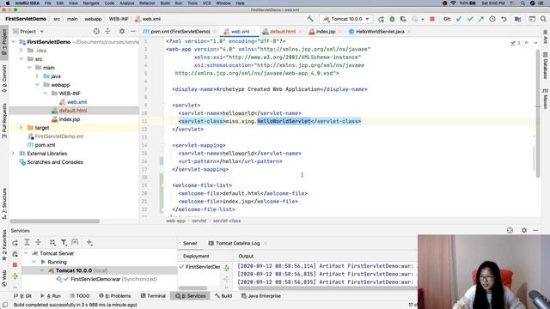Viewport: 550px width, 309px height.
Task: Hide the Project panel with the minus icon
Action: click(133, 31)
